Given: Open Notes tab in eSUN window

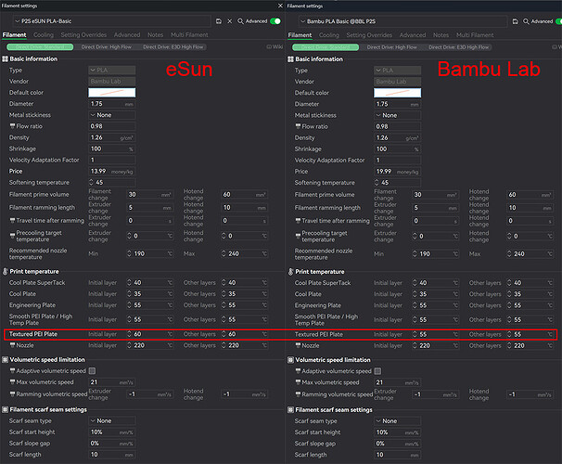Looking at the screenshot, I should (x=155, y=34).
